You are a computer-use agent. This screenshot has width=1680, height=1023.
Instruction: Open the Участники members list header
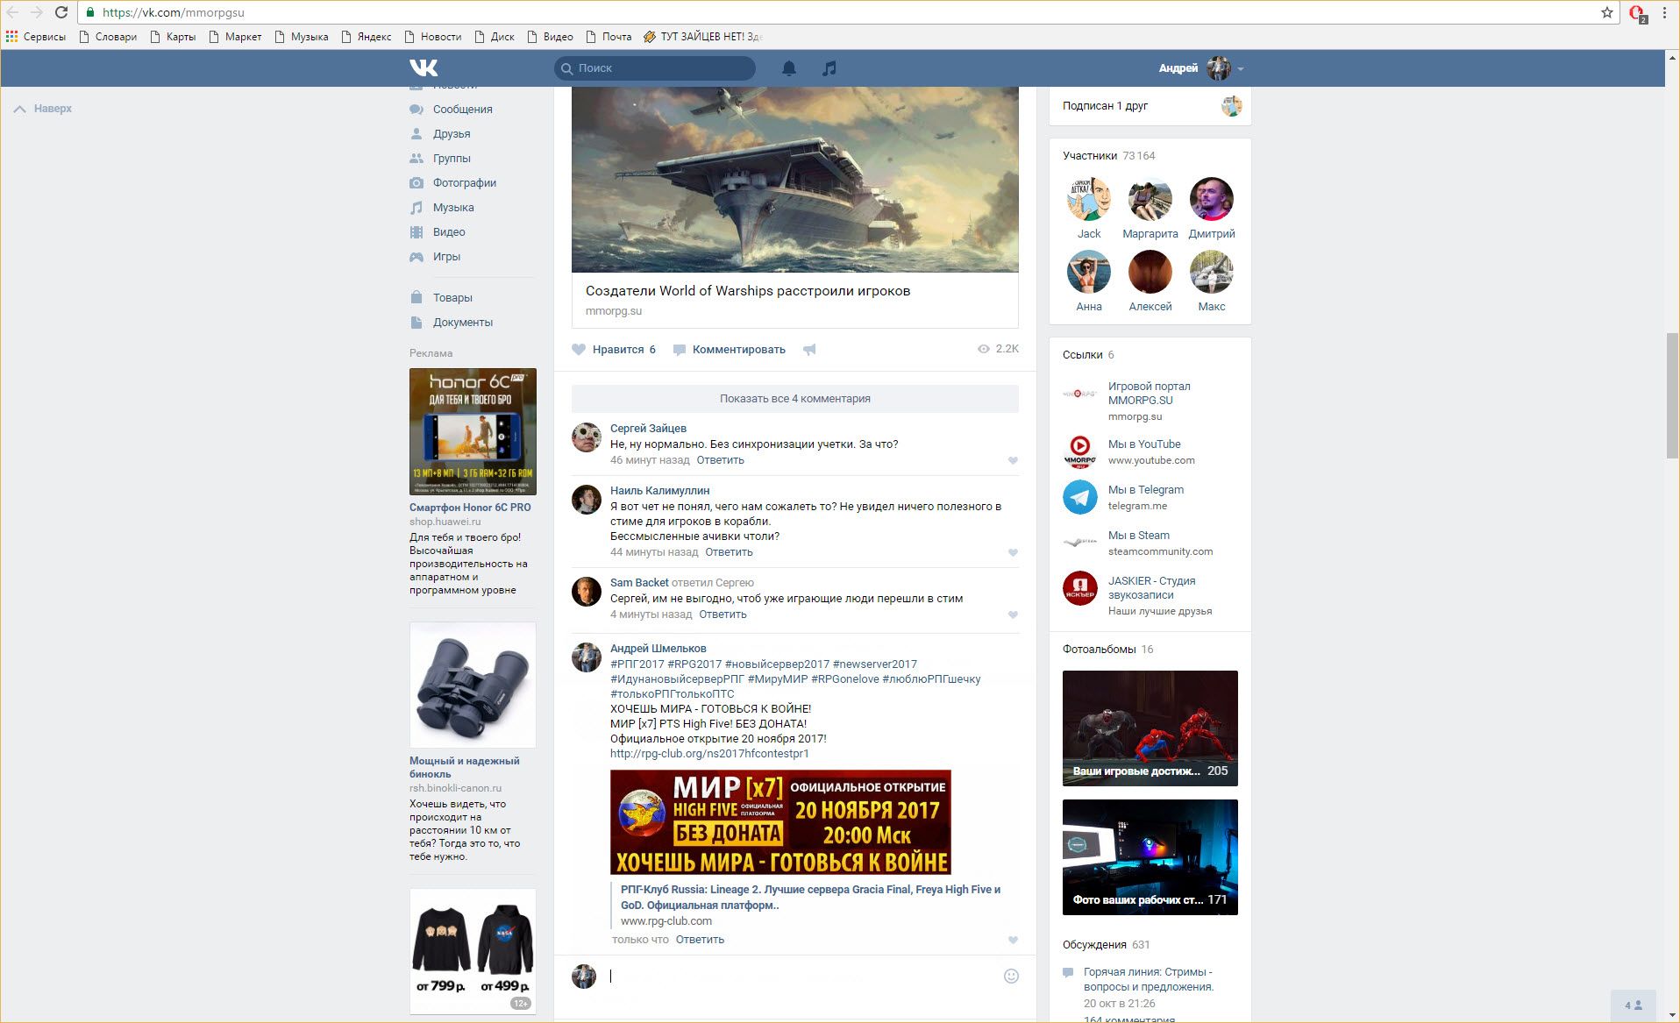point(1108,156)
